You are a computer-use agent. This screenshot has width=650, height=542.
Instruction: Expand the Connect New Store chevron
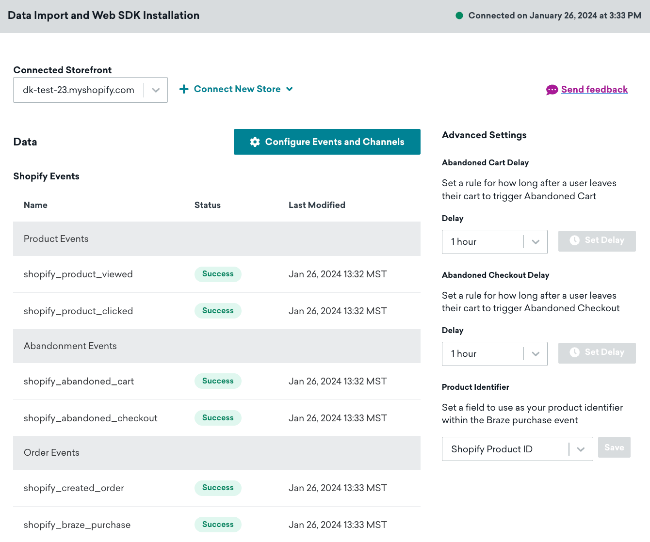point(290,89)
